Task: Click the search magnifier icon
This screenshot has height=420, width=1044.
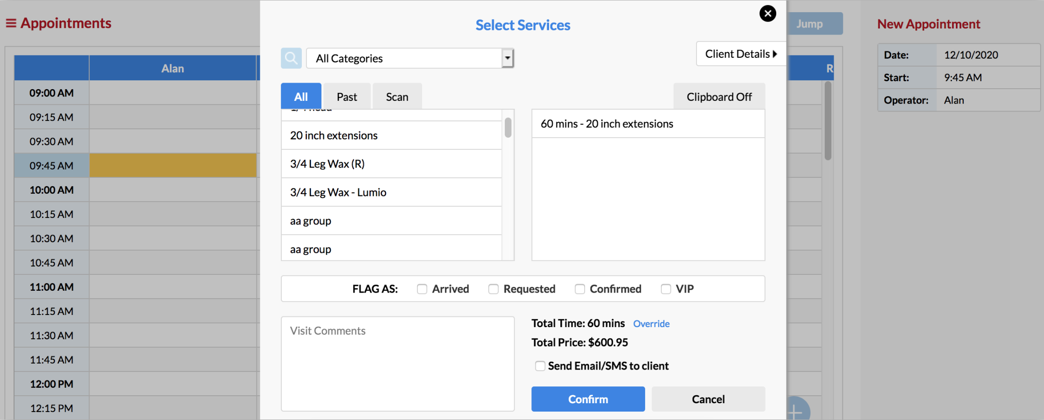Action: pos(291,58)
